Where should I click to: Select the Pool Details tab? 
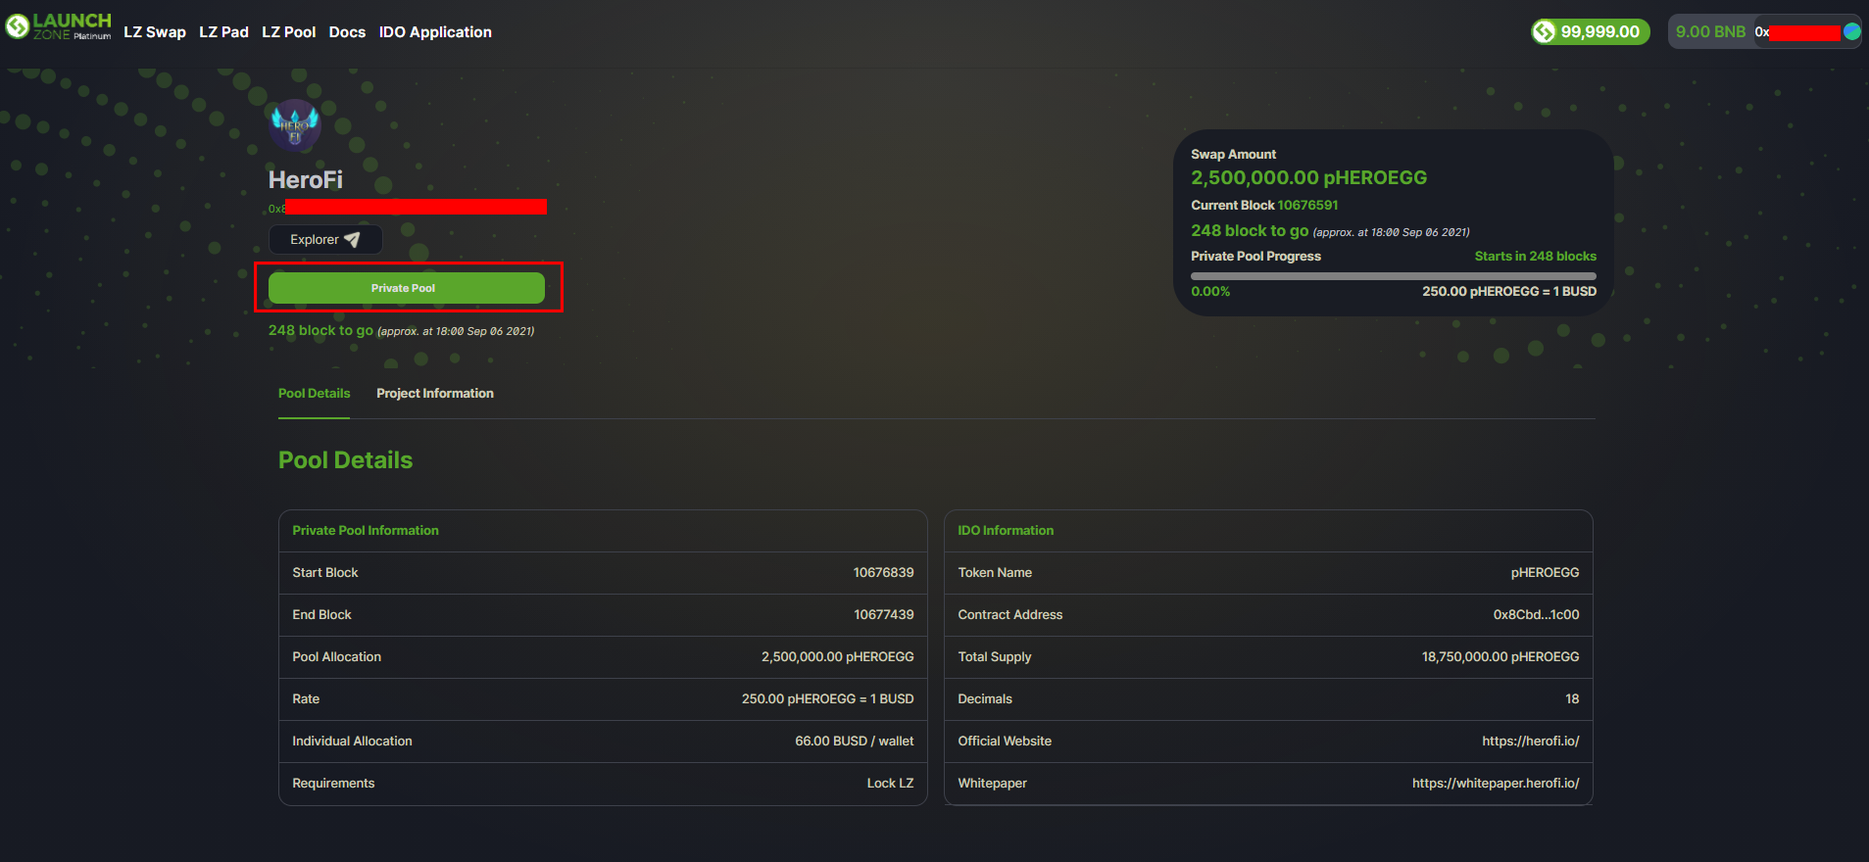point(314,393)
